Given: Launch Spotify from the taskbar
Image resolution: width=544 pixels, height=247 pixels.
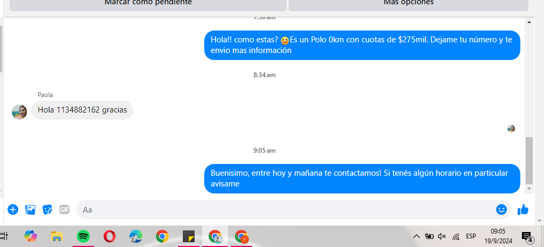Looking at the screenshot, I should tap(83, 236).
